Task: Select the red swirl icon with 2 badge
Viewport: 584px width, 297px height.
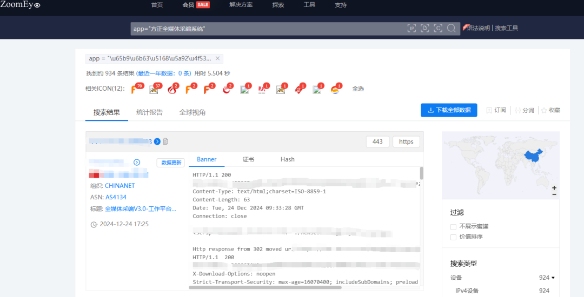Action: point(228,89)
